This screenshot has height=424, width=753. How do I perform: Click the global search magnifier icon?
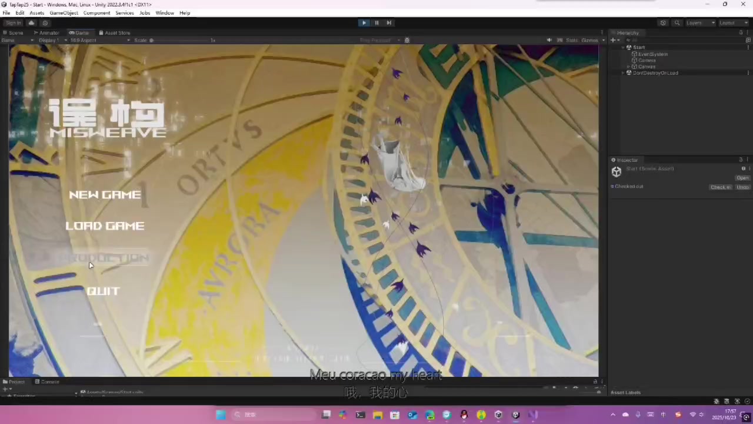677,23
